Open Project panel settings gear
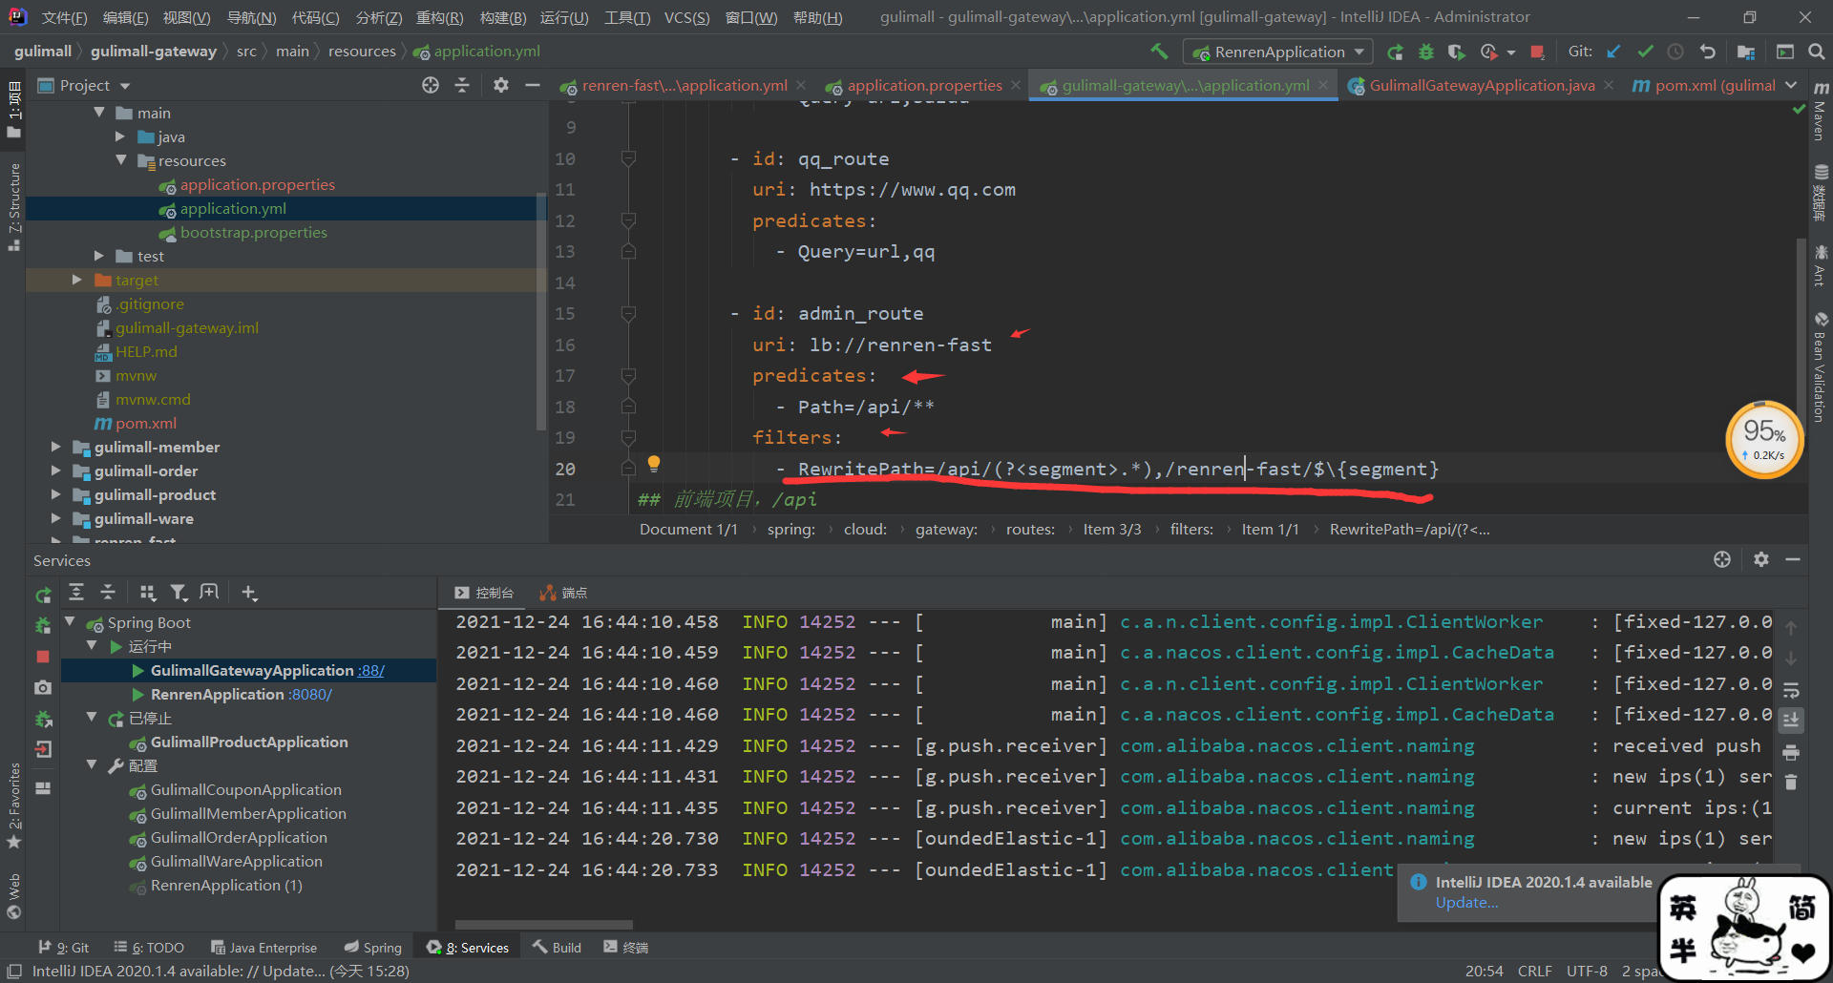This screenshot has width=1833, height=983. click(x=501, y=85)
